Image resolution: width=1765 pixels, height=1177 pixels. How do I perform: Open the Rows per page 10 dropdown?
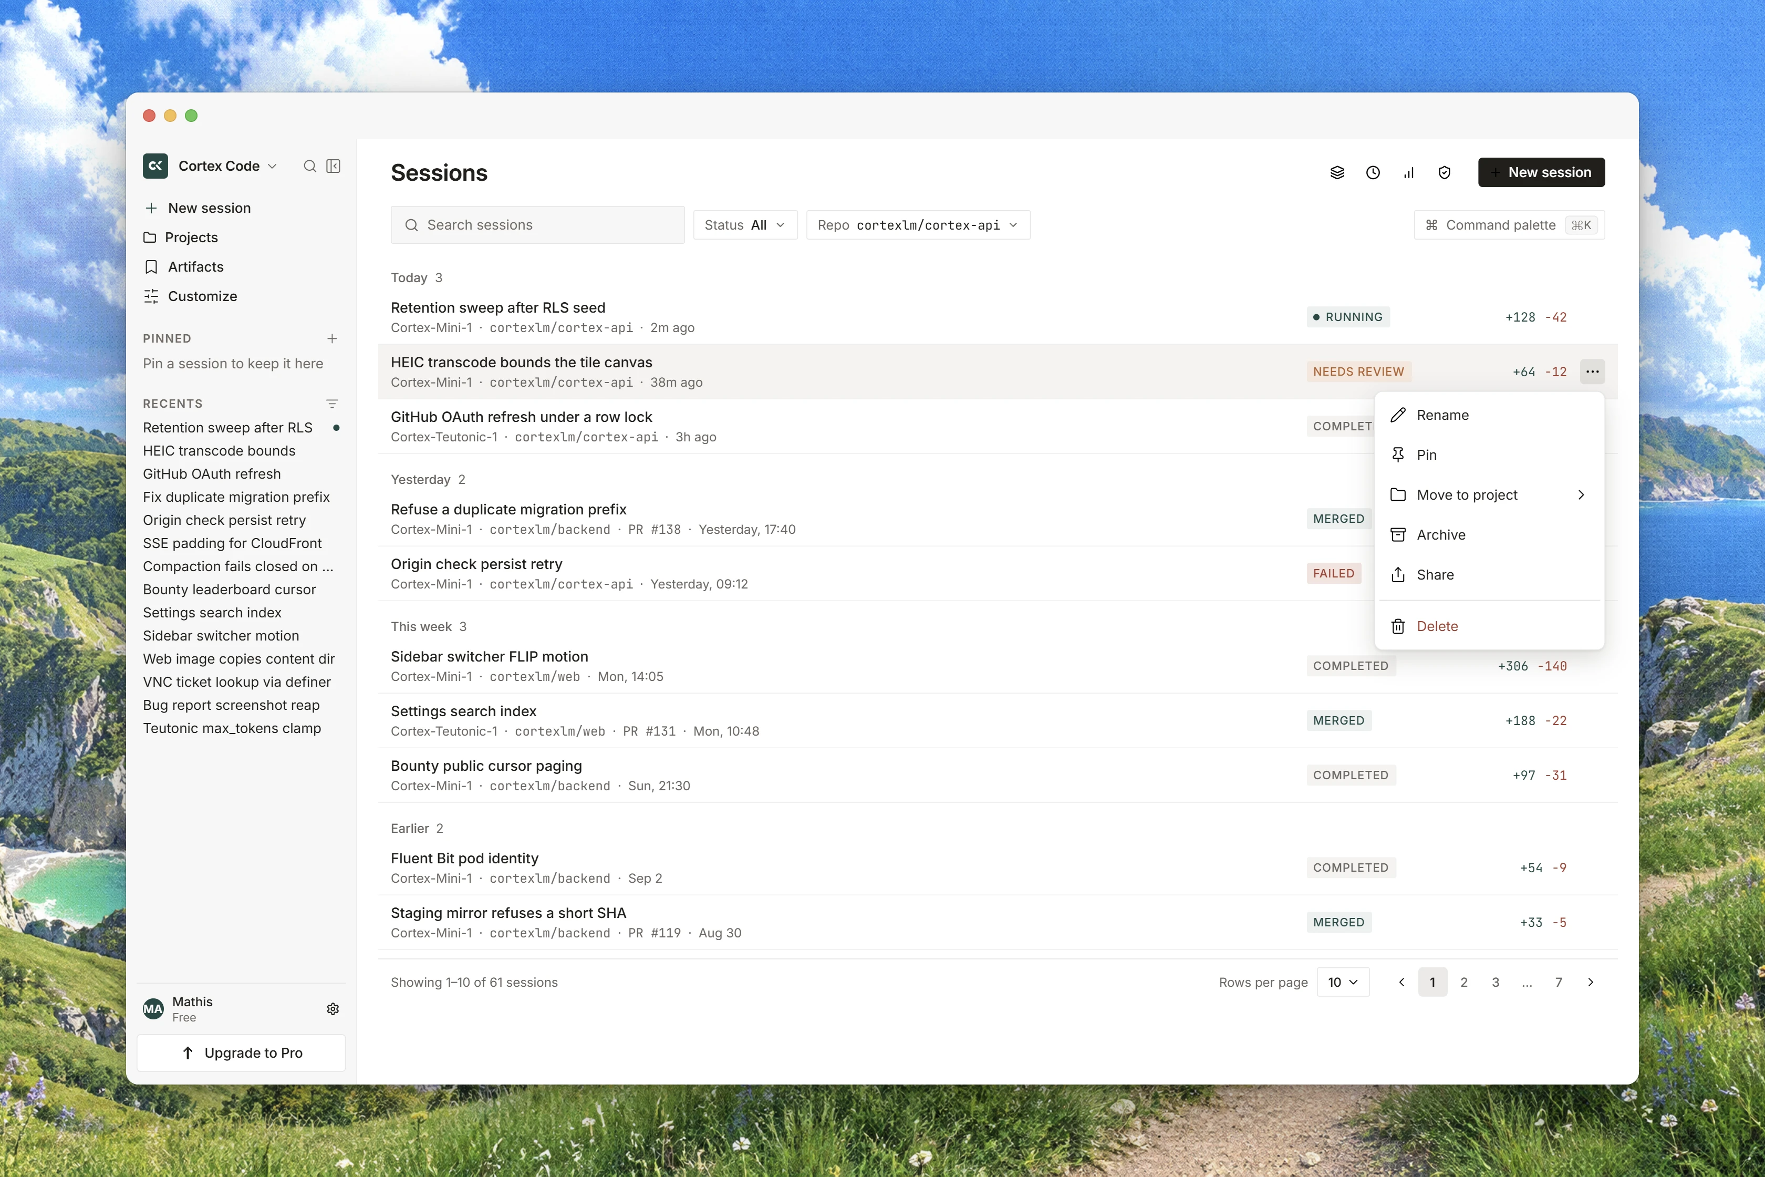point(1343,982)
